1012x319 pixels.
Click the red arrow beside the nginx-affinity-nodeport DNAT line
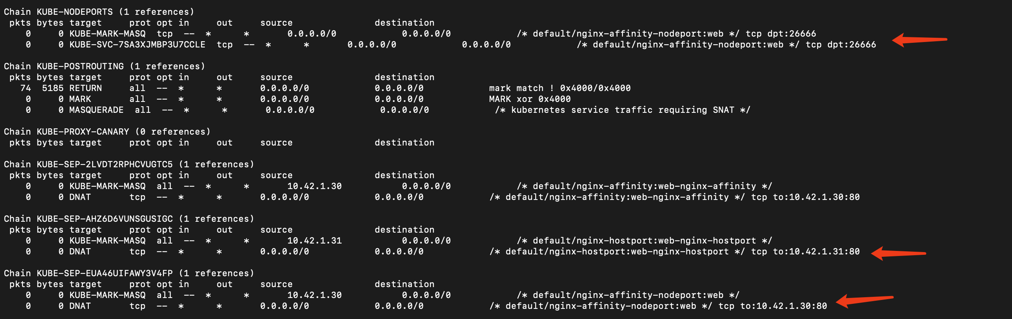(864, 301)
